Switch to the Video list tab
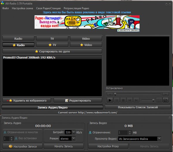 click(x=86, y=39)
